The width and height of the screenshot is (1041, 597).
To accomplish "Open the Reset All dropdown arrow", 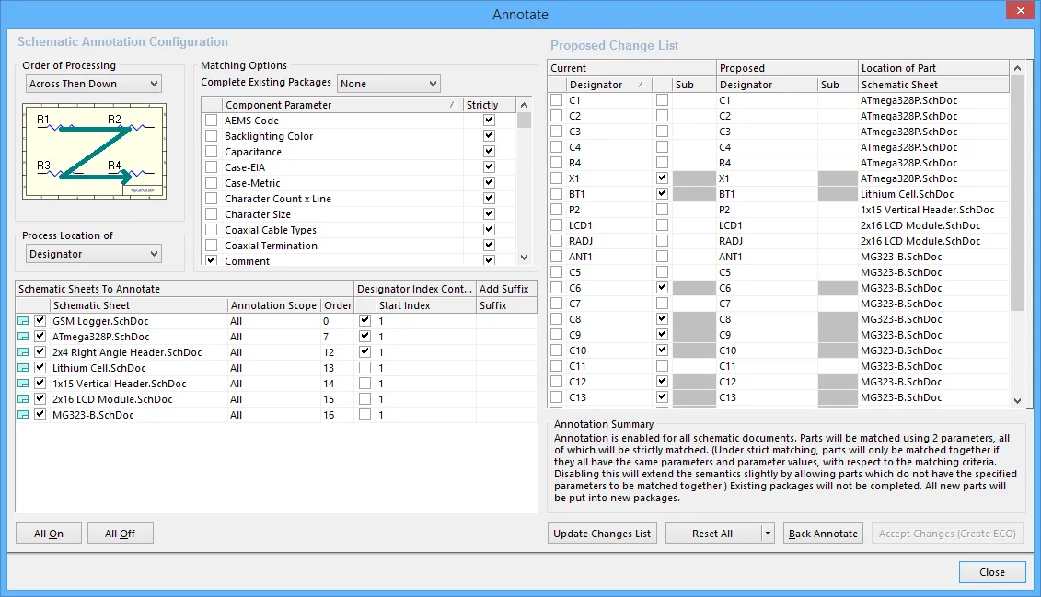I will [x=768, y=534].
